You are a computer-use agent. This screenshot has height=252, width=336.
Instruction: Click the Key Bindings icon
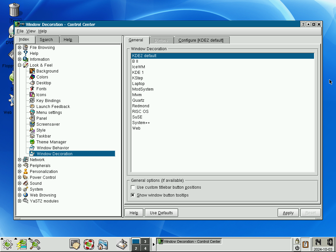click(32, 100)
